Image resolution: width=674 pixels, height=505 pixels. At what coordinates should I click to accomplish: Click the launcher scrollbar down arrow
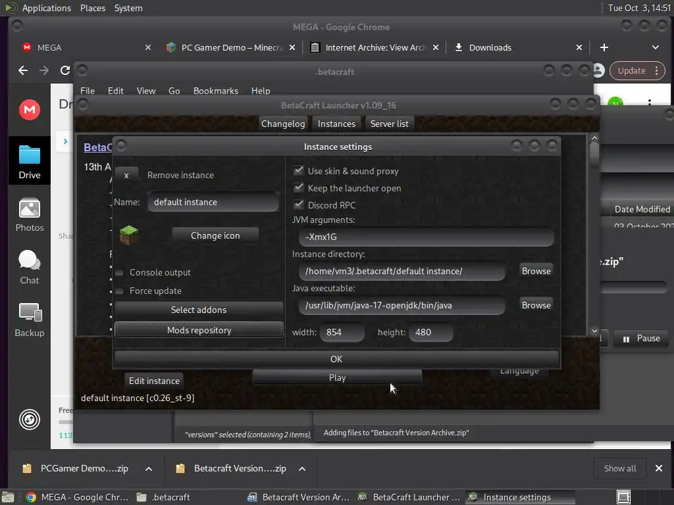(594, 331)
